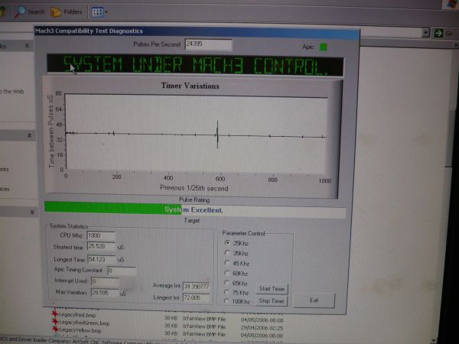The width and height of the screenshot is (459, 344).
Task: Click the LegacyRed.bmp file icon
Action: point(55,314)
